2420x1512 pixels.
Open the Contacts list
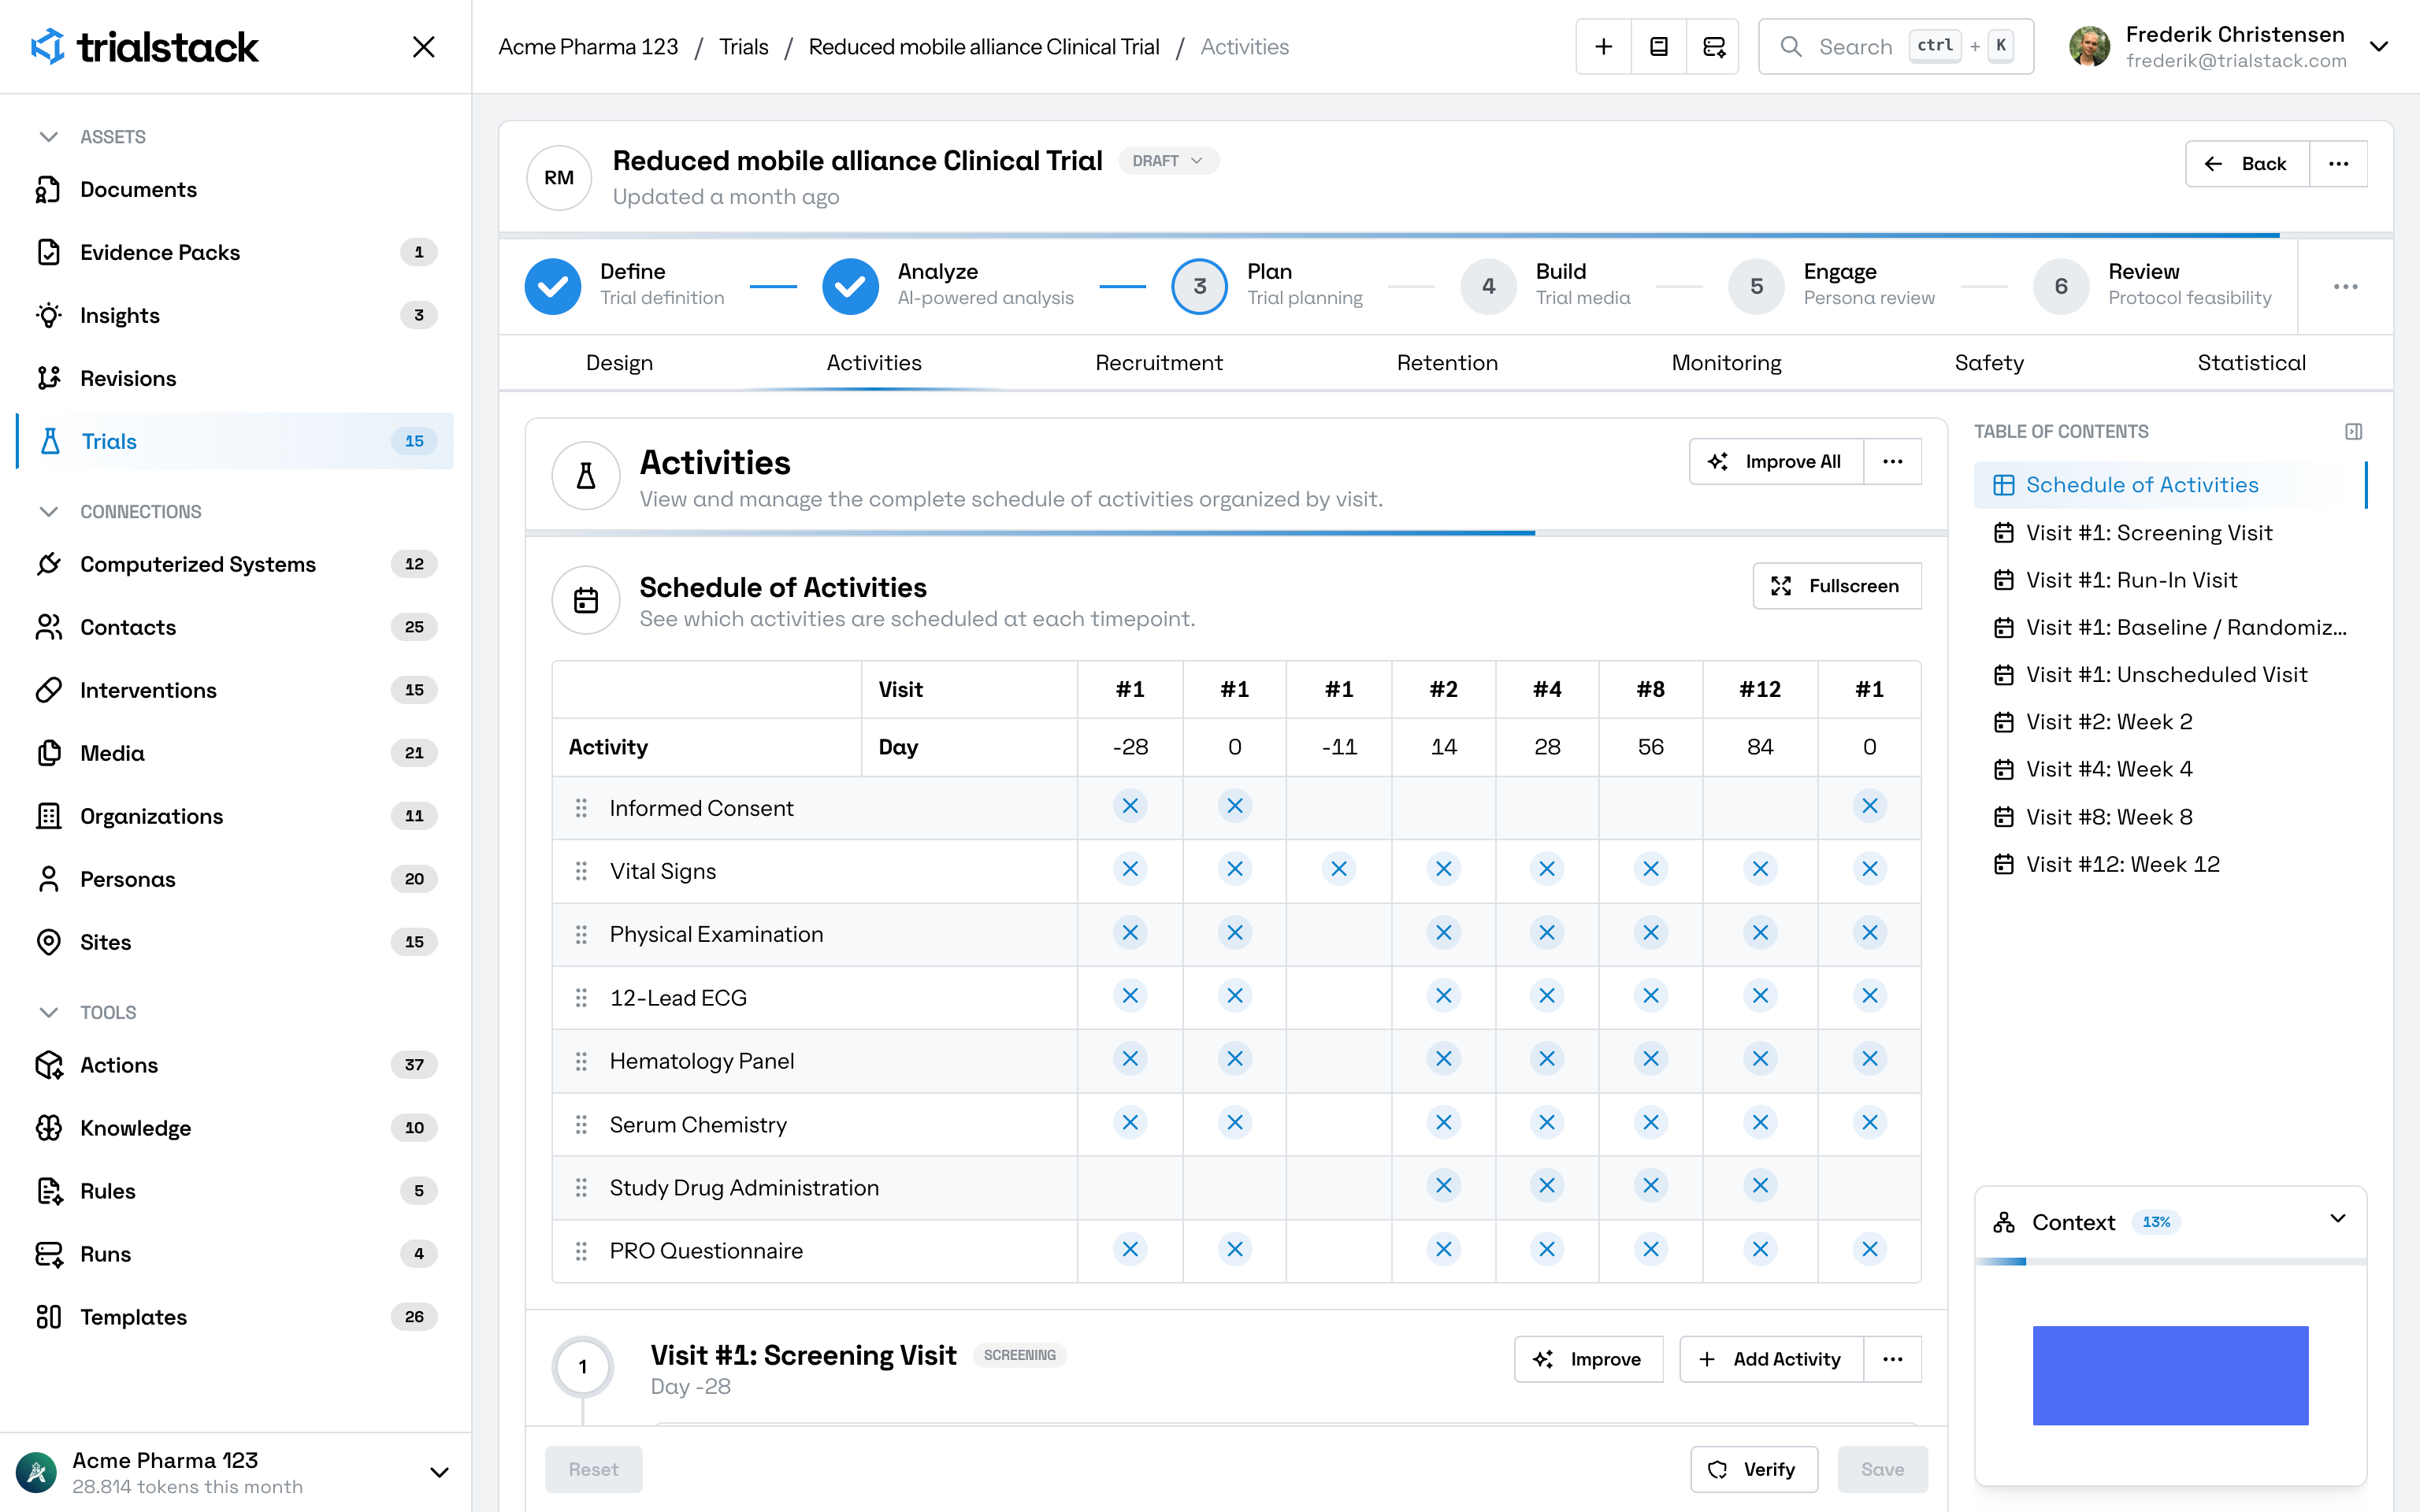point(235,627)
